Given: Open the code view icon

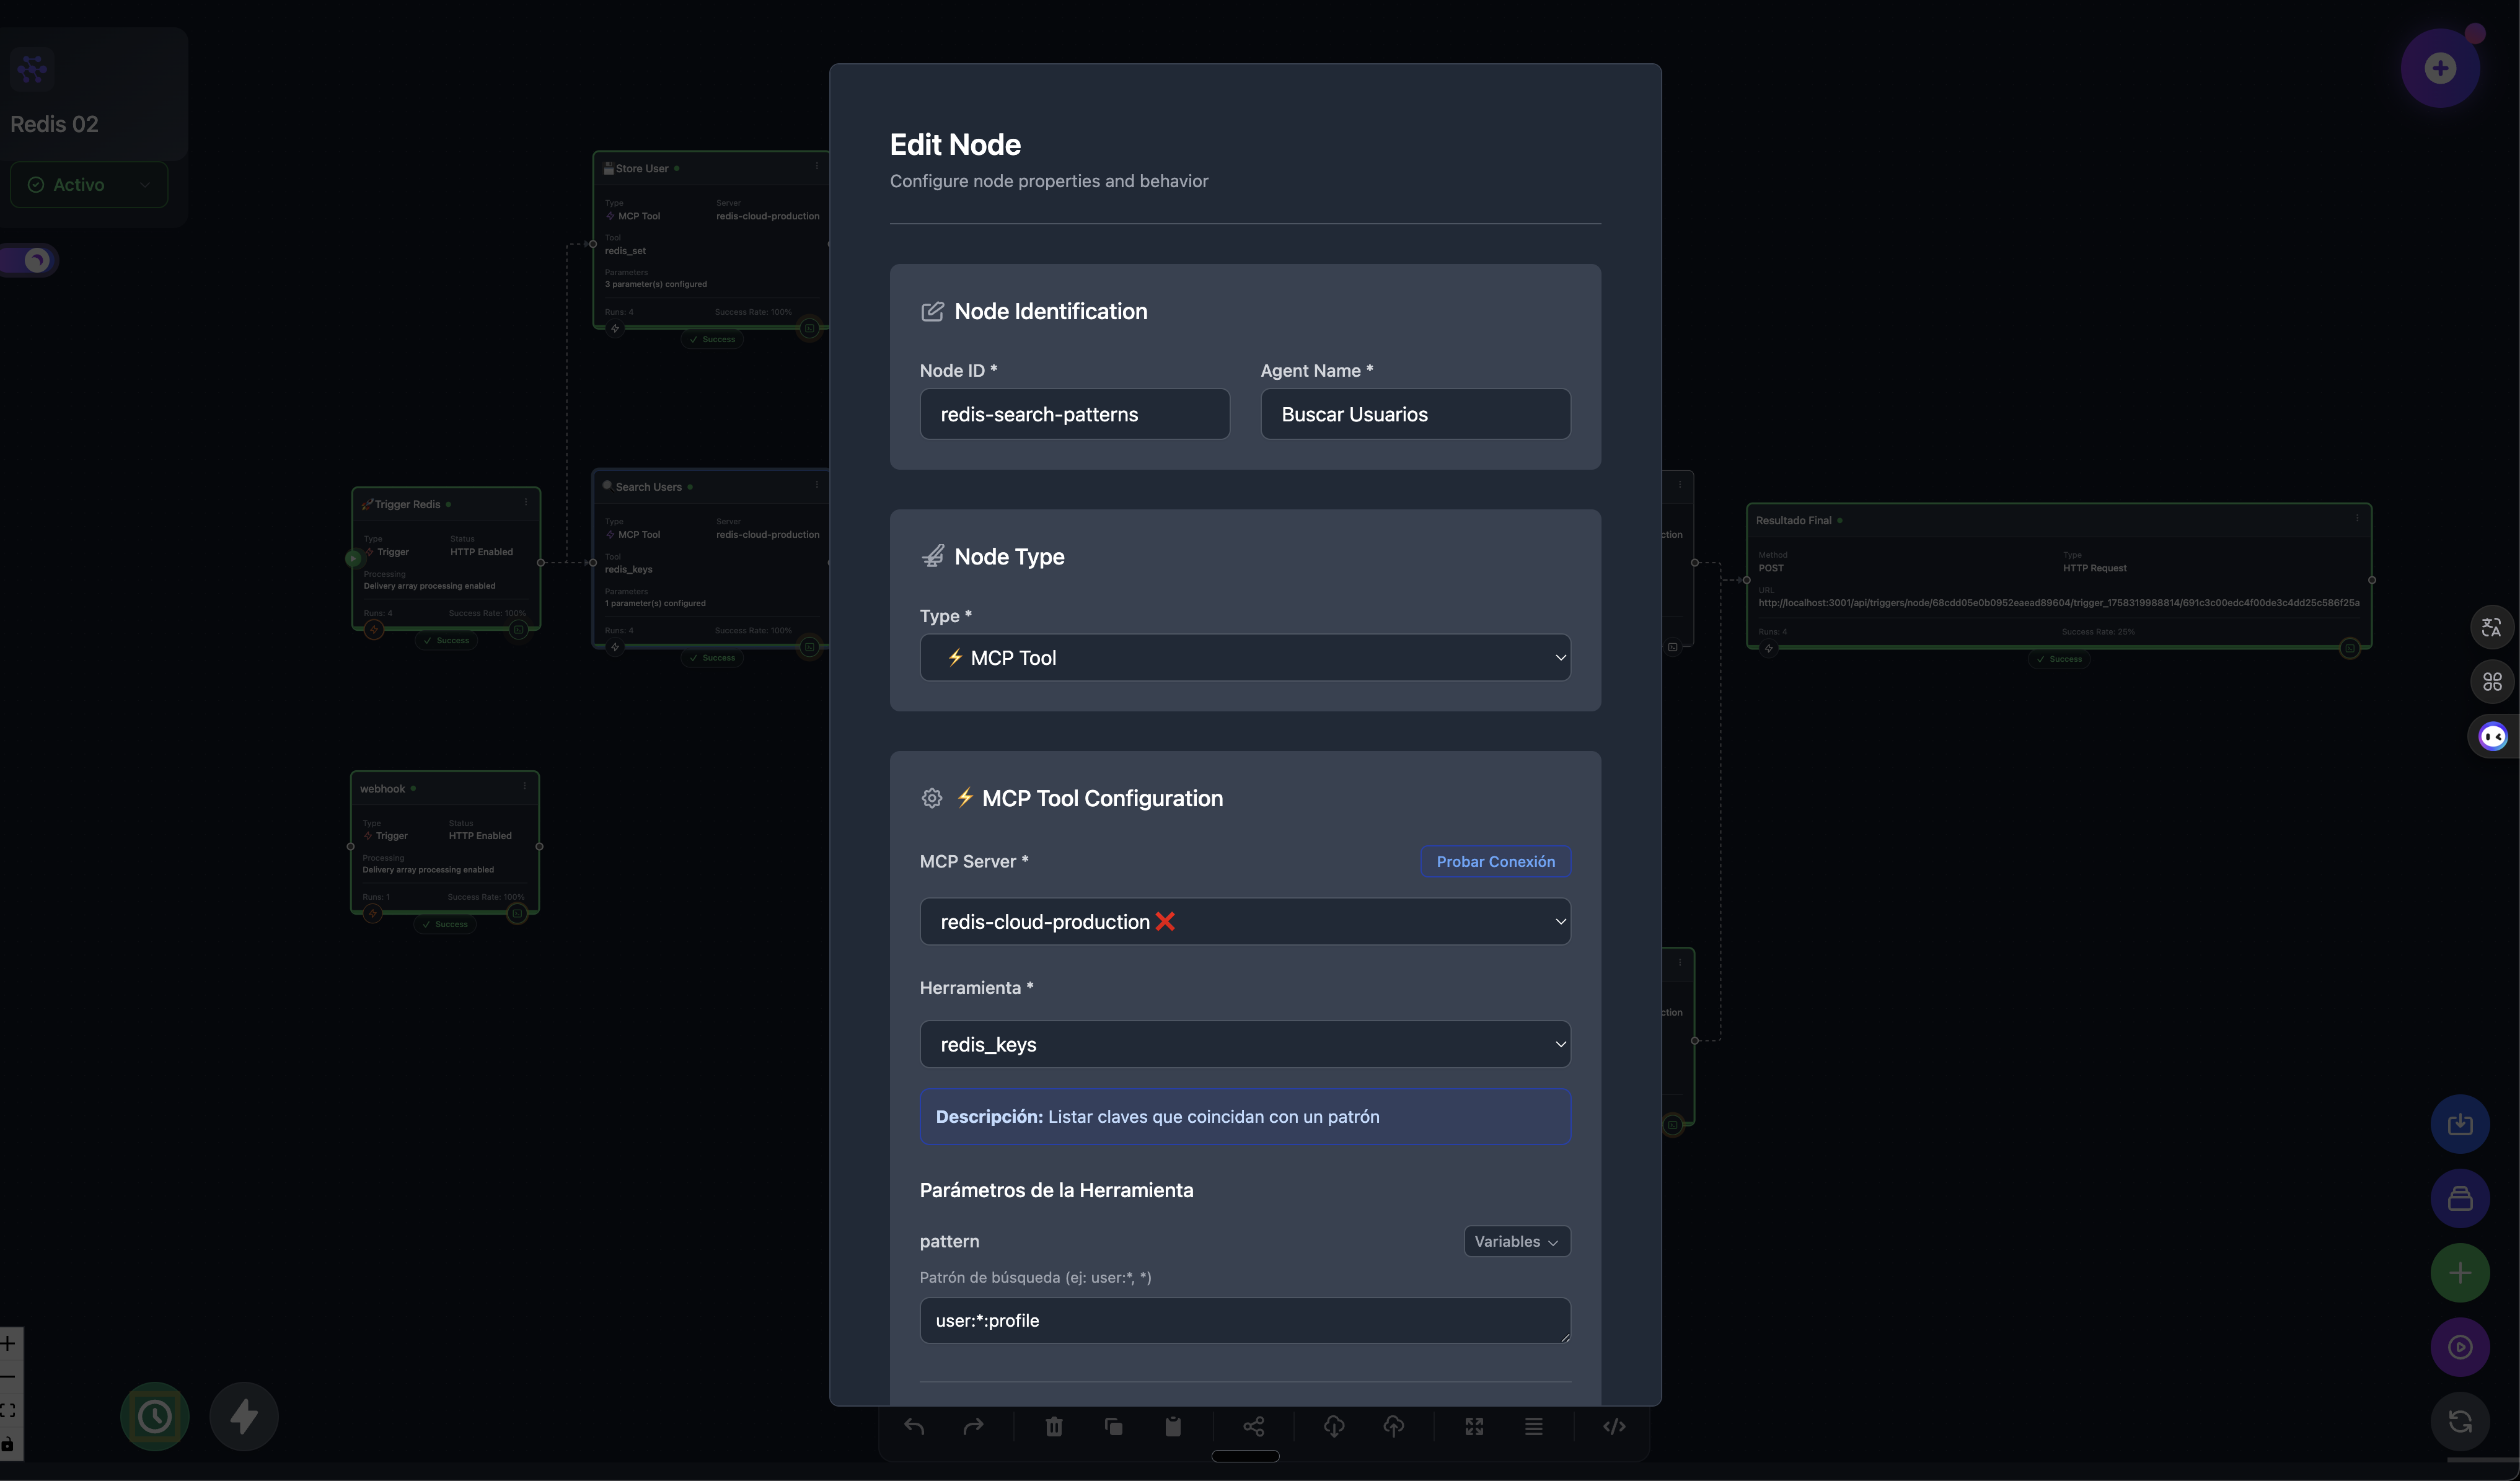Looking at the screenshot, I should coord(1614,1426).
